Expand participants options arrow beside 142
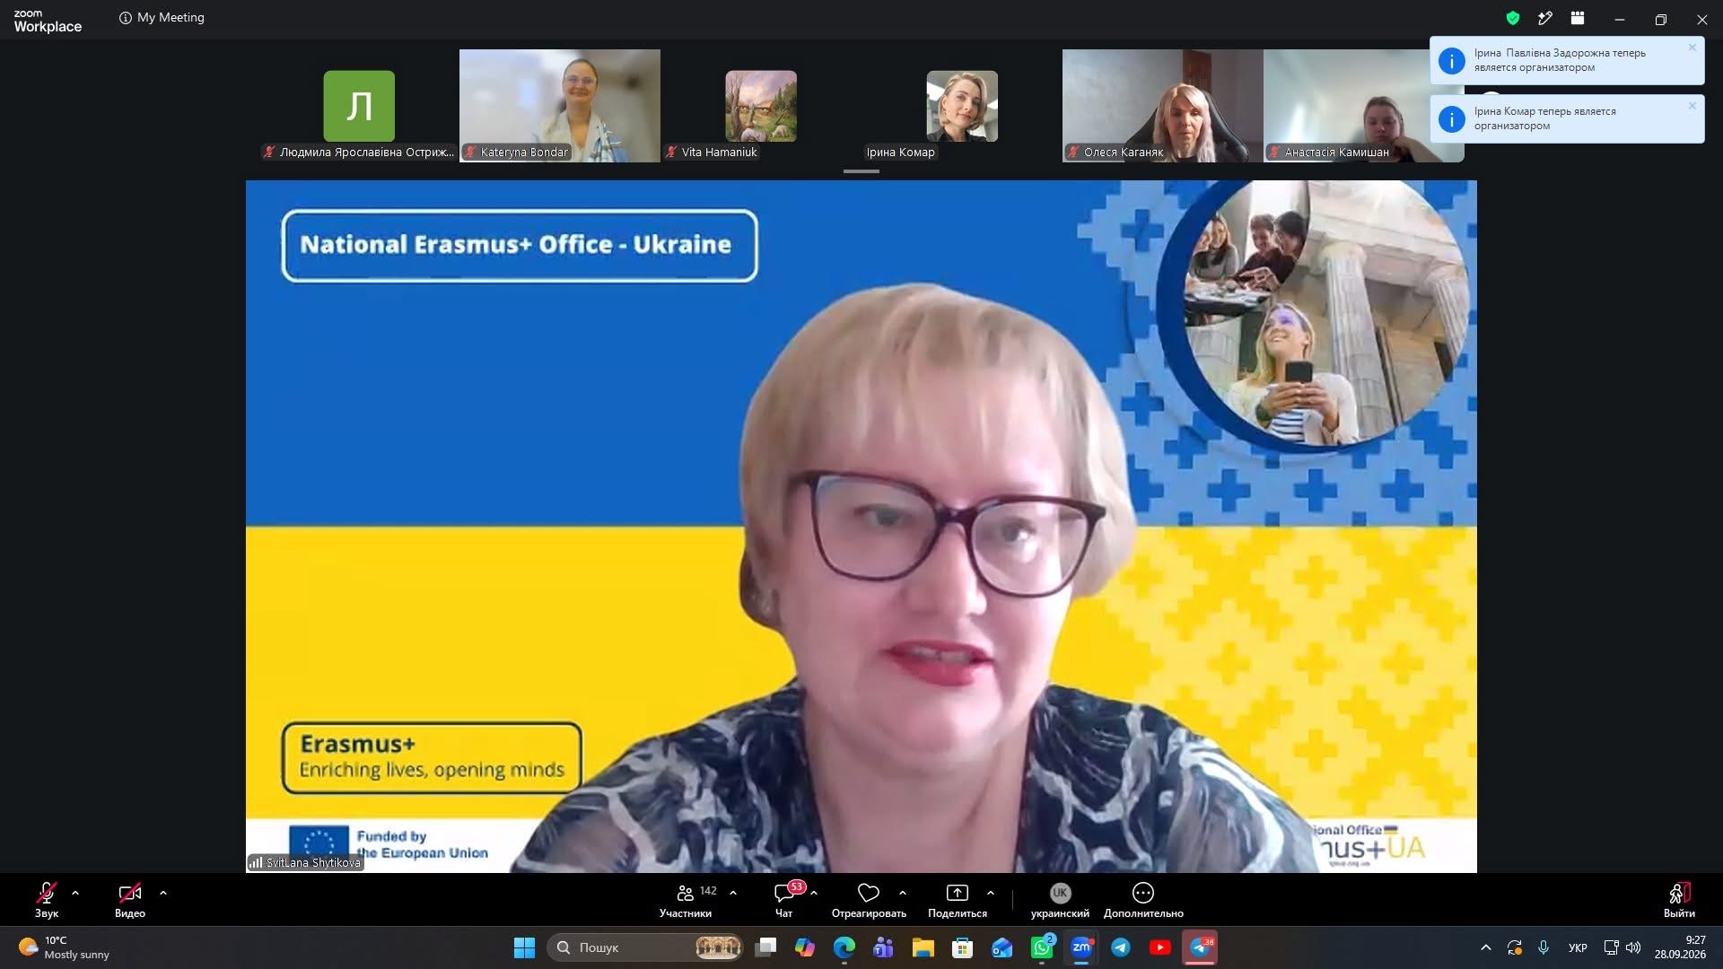The image size is (1723, 969). click(733, 893)
